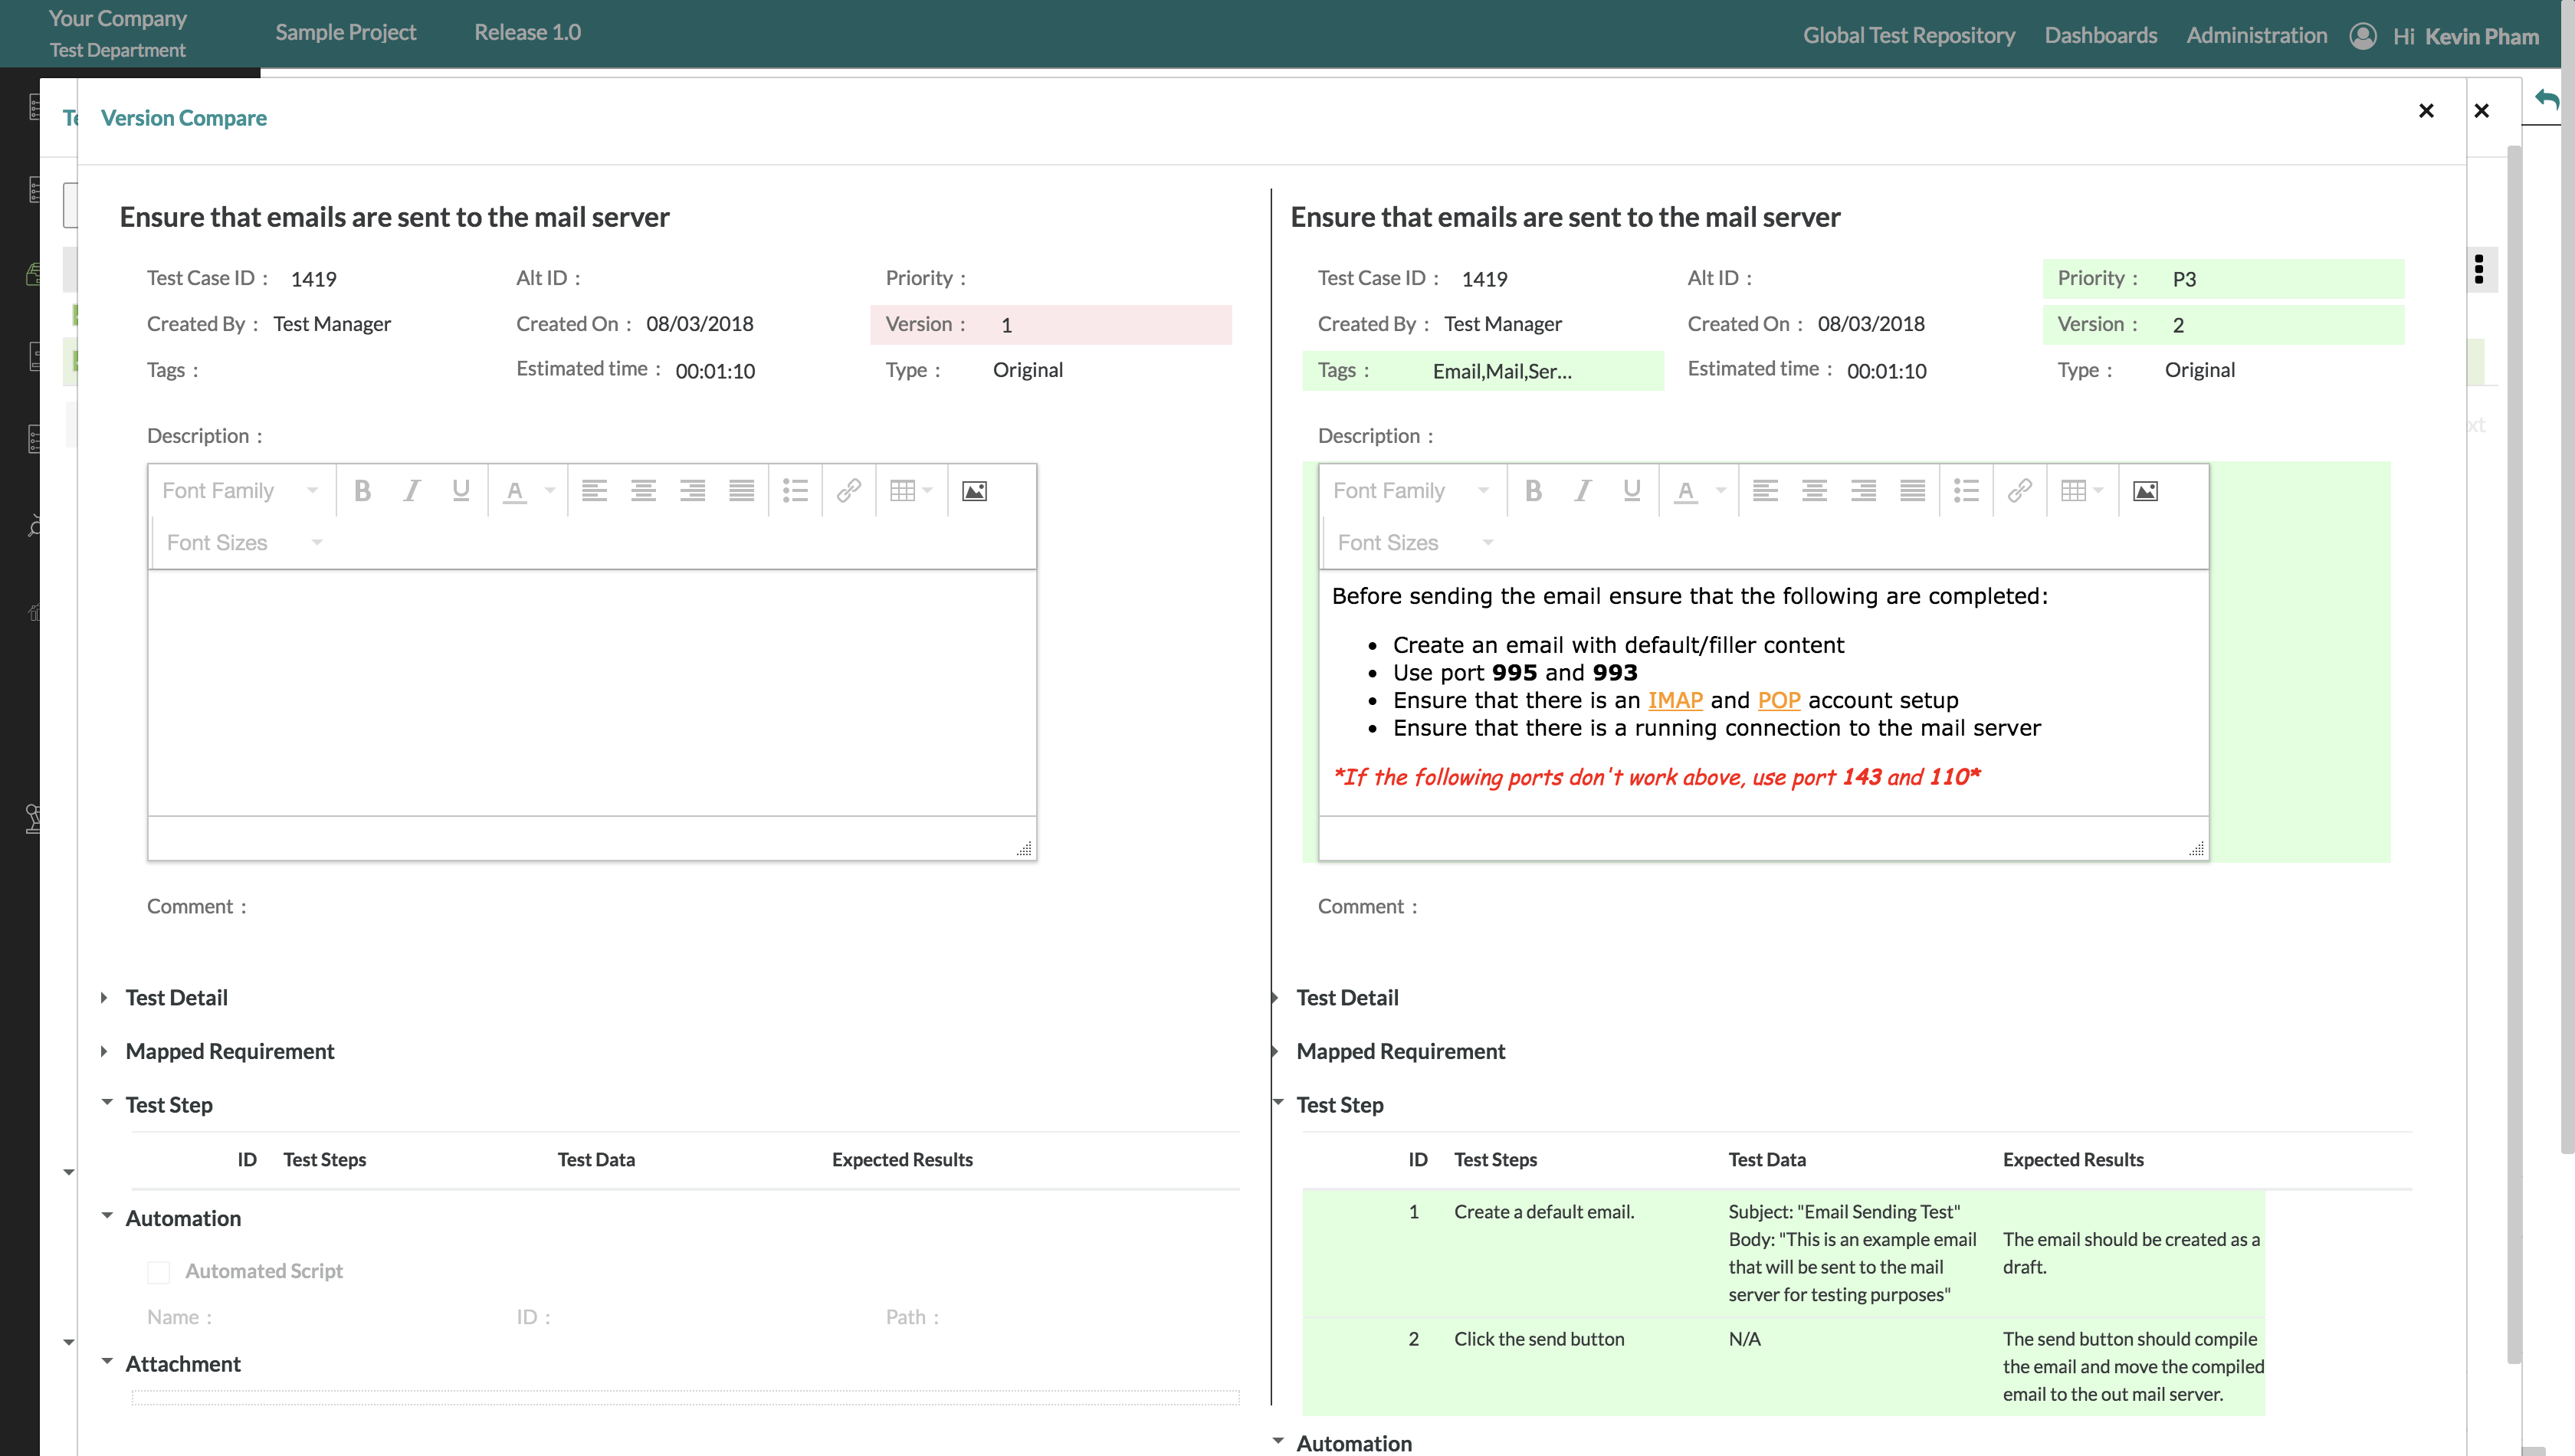Click justify icon in left editor
Image resolution: width=2575 pixels, height=1456 pixels.
(741, 491)
